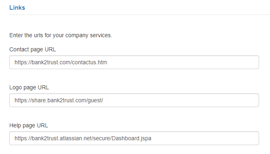
Task: Click the 'Logo page URL' label
Action: pyautogui.click(x=29, y=87)
